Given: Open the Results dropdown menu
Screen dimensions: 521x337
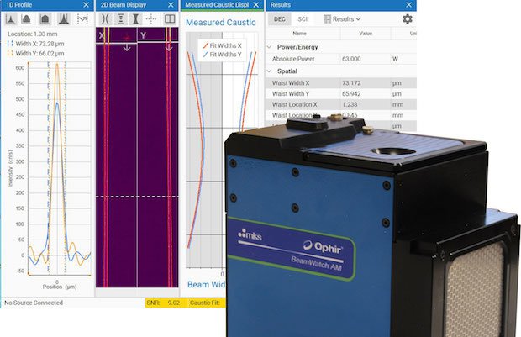Looking at the screenshot, I should (342, 18).
